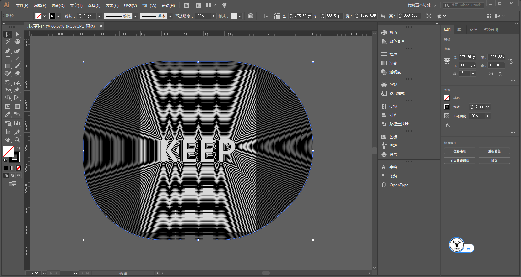Switch to the 图层 tab
Screen dimensions: 521x277
pyautogui.click(x=473, y=30)
